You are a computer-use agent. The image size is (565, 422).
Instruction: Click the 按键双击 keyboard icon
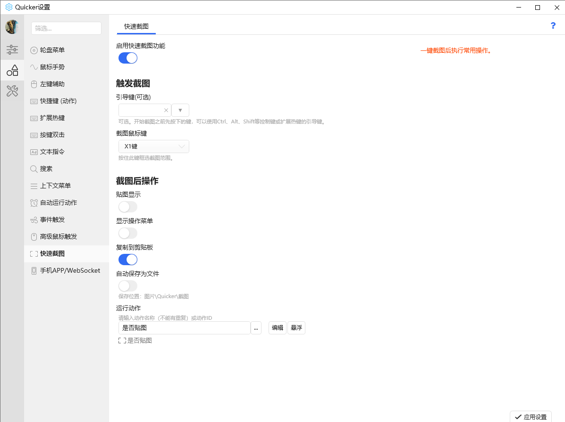click(x=34, y=135)
